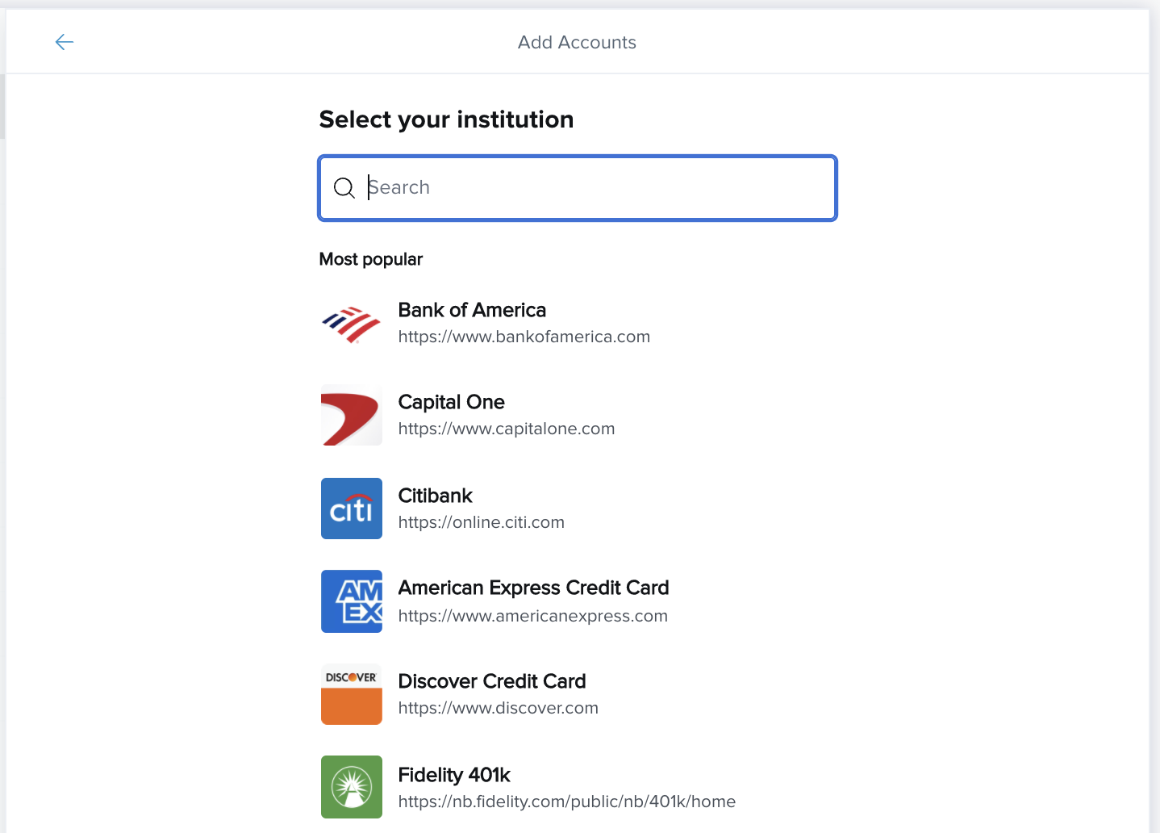Click the online.citi.com URL text
Viewport: 1160px width, 833px height.
(481, 522)
